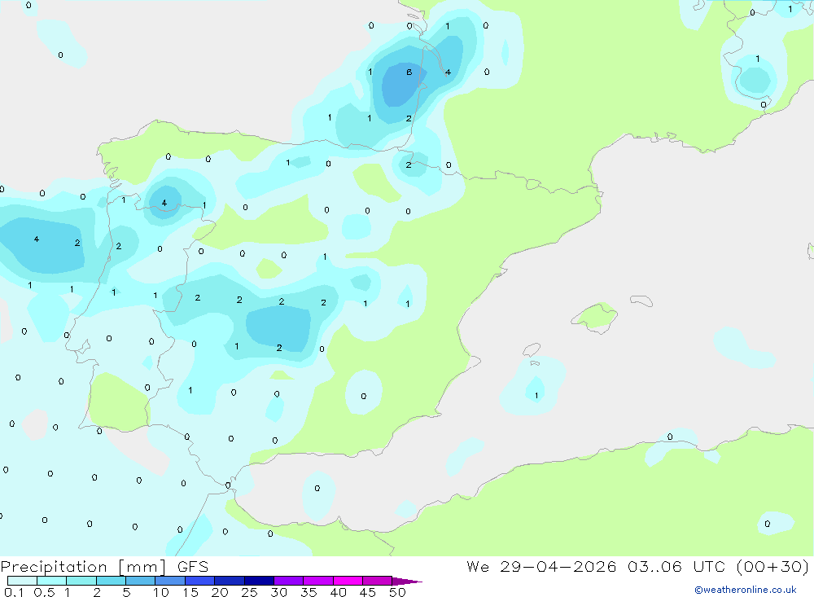The height and width of the screenshot is (597, 814).
Task: Select the 30–35 mm purple legend swatch
Action: pyautogui.click(x=289, y=581)
